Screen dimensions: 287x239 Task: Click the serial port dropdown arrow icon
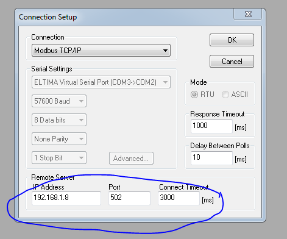click(165, 82)
